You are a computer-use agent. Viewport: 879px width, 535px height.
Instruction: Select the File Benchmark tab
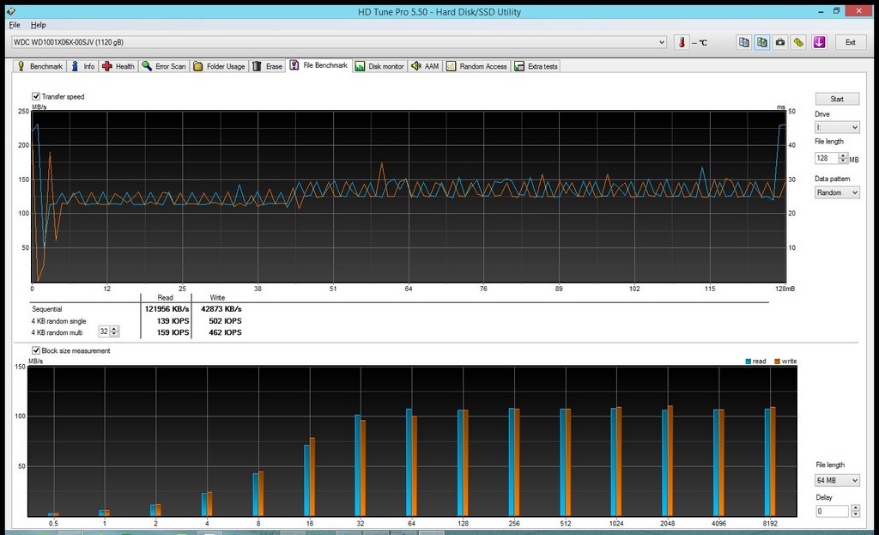pos(319,65)
